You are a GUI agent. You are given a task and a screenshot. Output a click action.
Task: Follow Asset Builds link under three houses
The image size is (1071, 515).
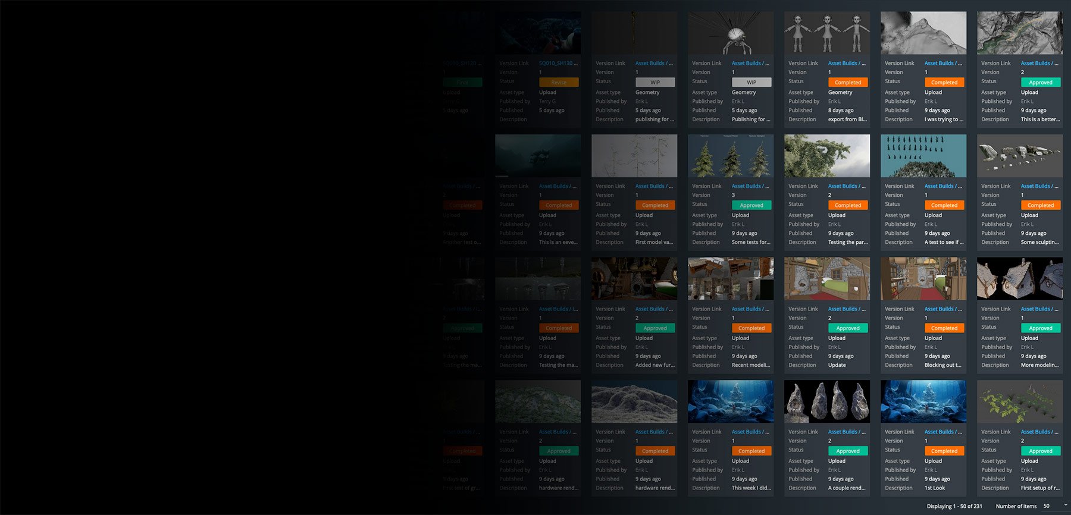pyautogui.click(x=1039, y=309)
